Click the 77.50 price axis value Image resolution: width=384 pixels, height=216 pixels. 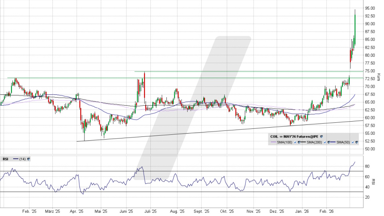coord(370,63)
